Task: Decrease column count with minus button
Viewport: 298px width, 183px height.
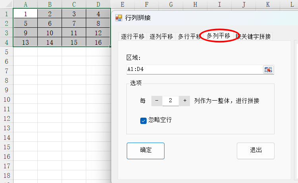Action: click(157, 101)
